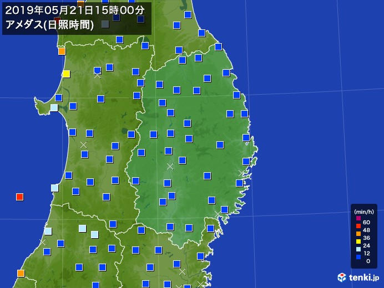Click the blue legend swatch above 0
This screenshot has width=384, height=288.
pyautogui.click(x=358, y=257)
